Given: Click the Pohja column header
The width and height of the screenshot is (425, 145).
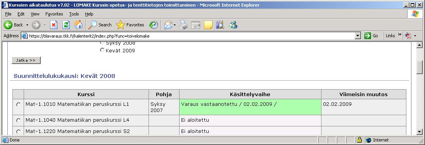Looking at the screenshot, I should point(164,94).
